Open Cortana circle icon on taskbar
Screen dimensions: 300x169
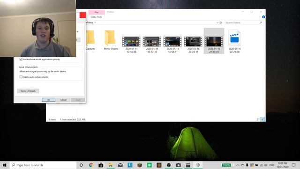click(81, 165)
